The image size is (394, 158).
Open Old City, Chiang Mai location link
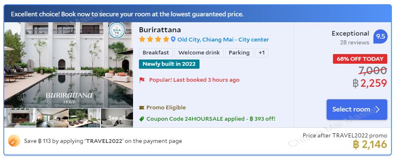click(223, 39)
